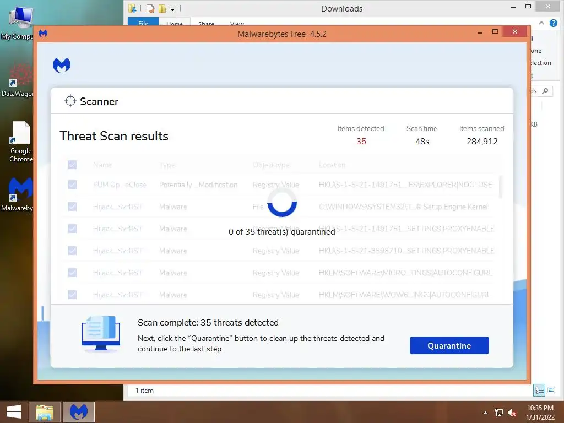Click the SYSTEM32 Setup Engine Kernel location cell

(403, 207)
